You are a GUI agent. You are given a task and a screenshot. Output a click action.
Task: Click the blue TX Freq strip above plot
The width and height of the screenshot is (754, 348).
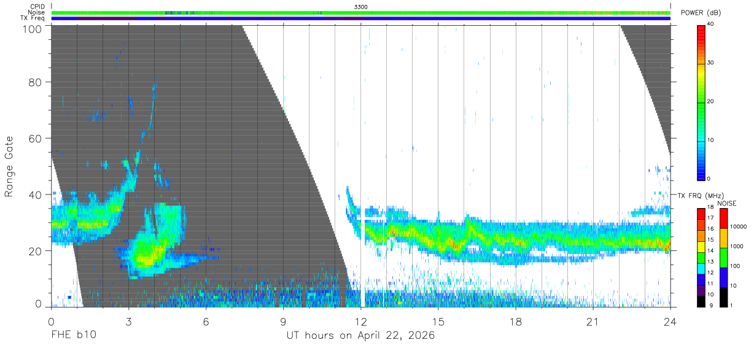tap(360, 18)
